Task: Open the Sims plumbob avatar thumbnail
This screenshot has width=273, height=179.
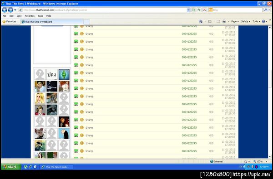Action: click(x=64, y=74)
